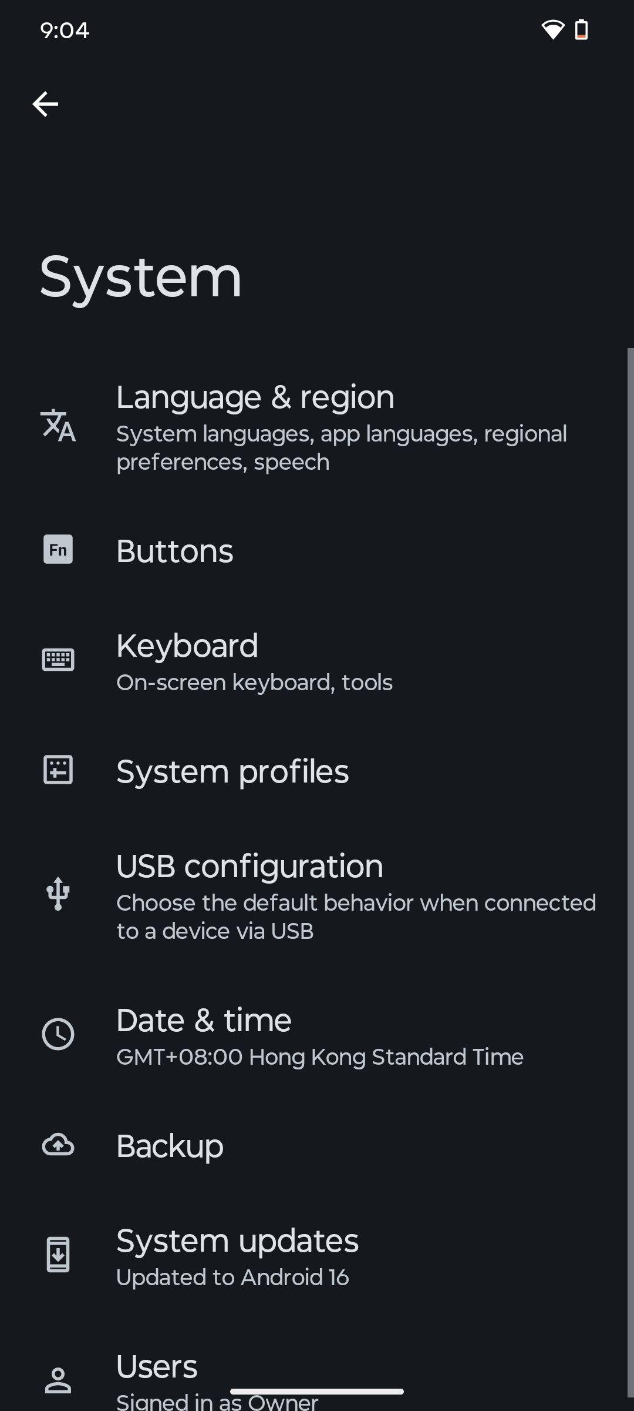Tap the back arrow icon
This screenshot has height=1411, width=634.
(45, 105)
